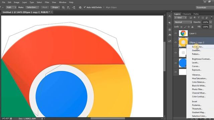Image resolution: width=214 pixels, height=120 pixels.
Task: Open the Image menu
Action: [16, 2]
